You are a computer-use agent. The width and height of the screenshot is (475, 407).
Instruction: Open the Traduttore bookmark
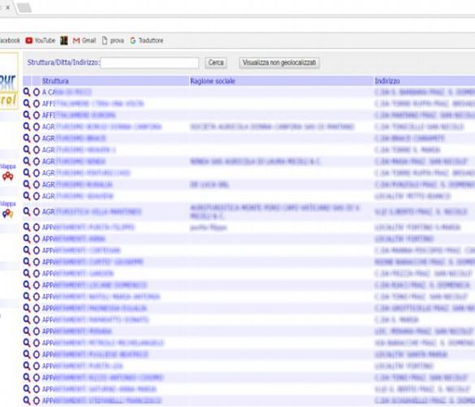pyautogui.click(x=147, y=41)
